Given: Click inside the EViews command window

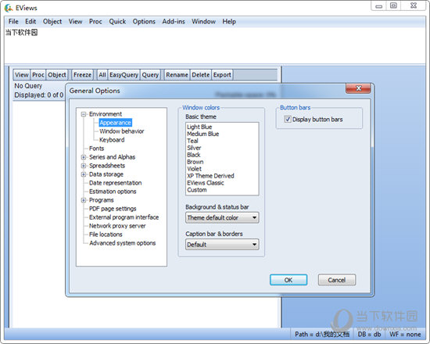Looking at the screenshot, I should coord(214,45).
